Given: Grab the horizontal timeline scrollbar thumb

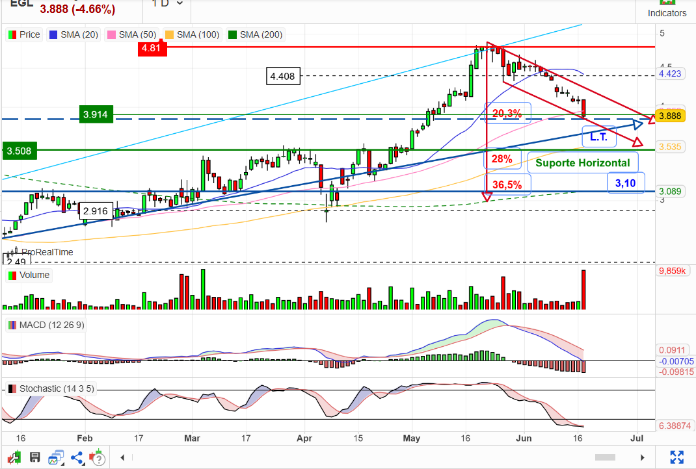Looking at the screenshot, I should tap(605, 457).
